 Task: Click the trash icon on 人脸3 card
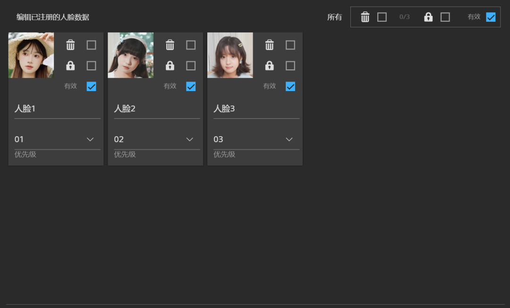tap(270, 45)
